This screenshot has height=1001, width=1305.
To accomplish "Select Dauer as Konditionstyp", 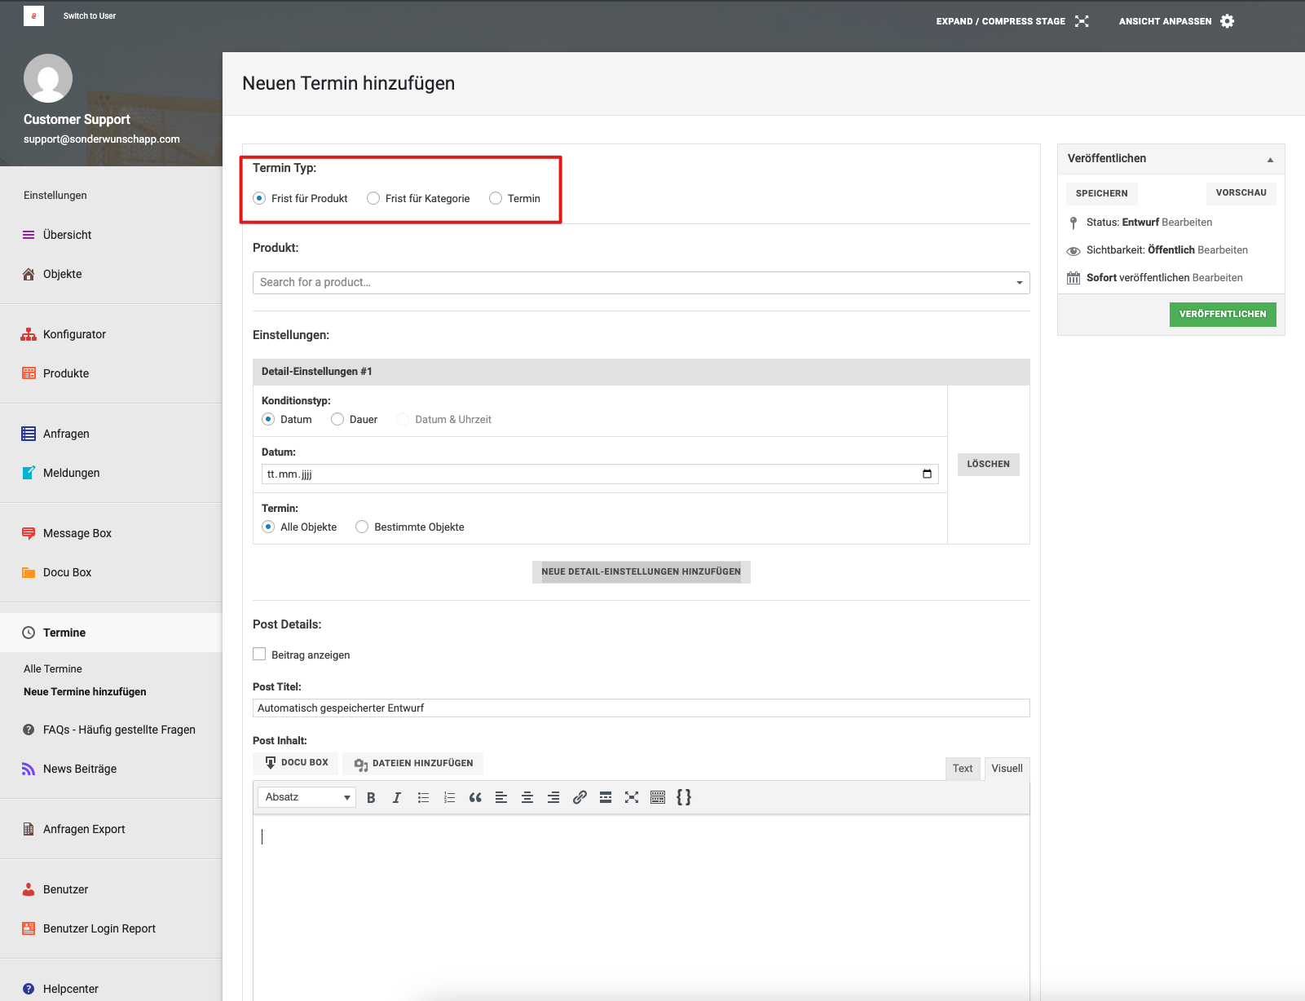I will [x=337, y=419].
